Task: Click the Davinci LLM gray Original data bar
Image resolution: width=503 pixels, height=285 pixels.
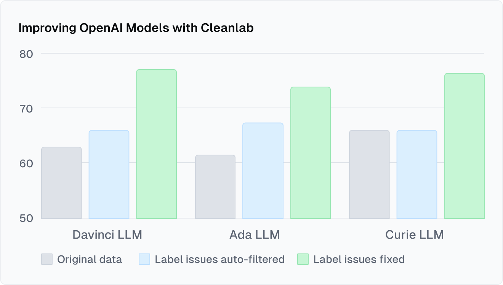Action: coord(61,183)
